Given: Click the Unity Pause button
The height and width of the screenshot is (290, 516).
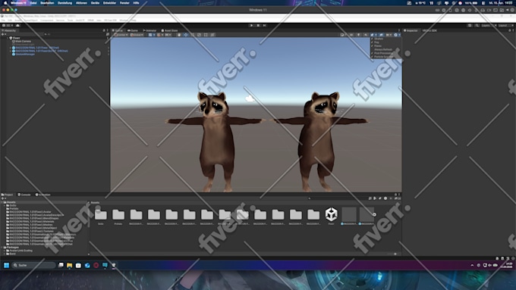Looking at the screenshot, I should pyautogui.click(x=258, y=25).
